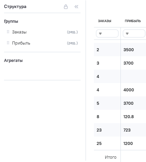Screen dimensions: 146x162
Task: Click the lock icon beside Структура
Action: coord(66,7)
